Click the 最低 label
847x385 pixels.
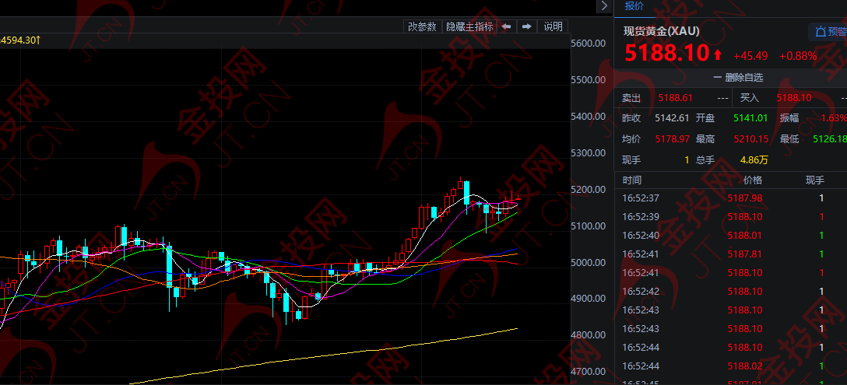click(789, 138)
